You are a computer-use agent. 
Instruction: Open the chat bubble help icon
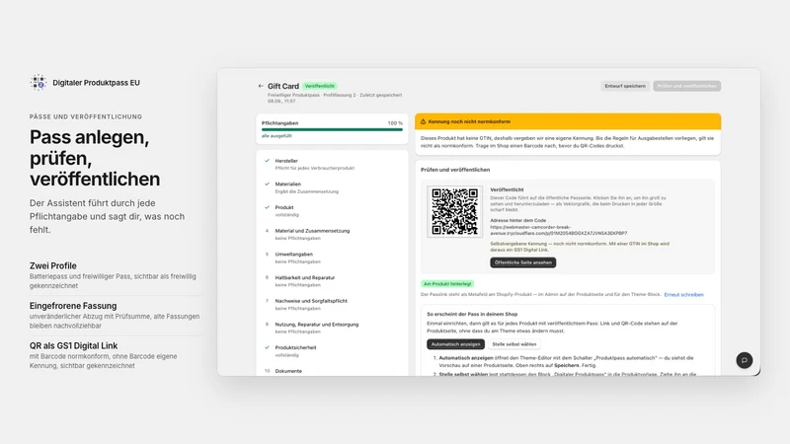(x=745, y=360)
